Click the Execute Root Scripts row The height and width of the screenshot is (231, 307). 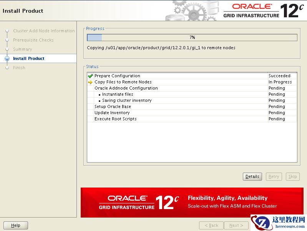tap(192, 119)
